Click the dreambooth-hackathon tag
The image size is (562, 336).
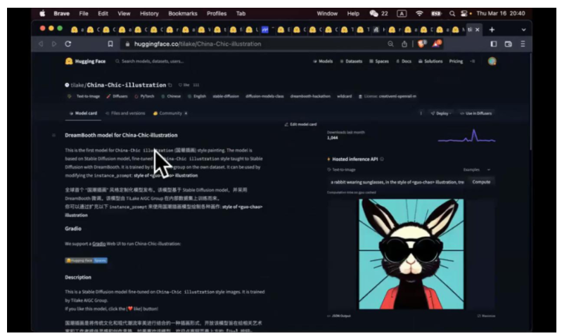point(310,96)
